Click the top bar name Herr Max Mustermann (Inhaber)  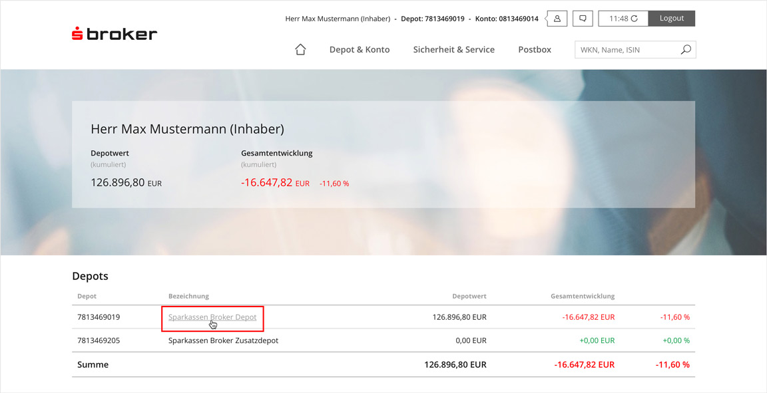(338, 19)
